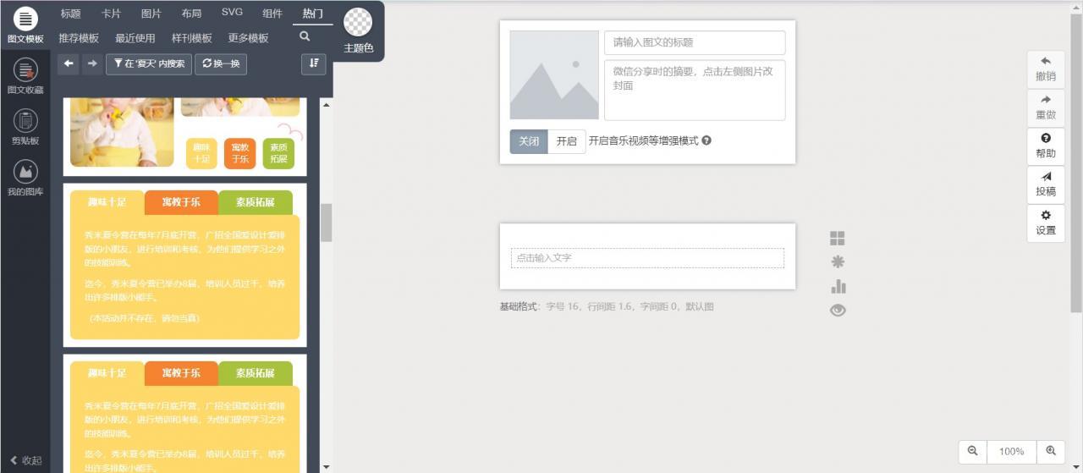Click the 100% zoom level button
1083x473 pixels.
pyautogui.click(x=1012, y=451)
